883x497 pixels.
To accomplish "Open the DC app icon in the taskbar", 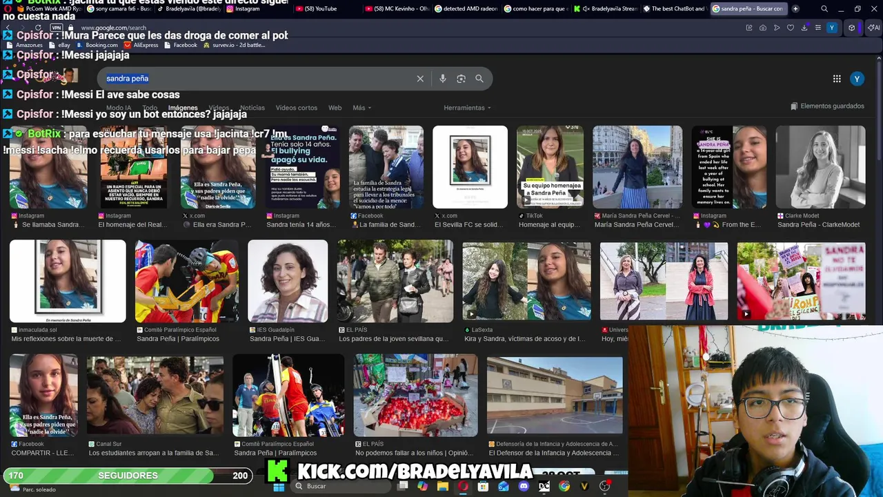I will [x=544, y=486].
